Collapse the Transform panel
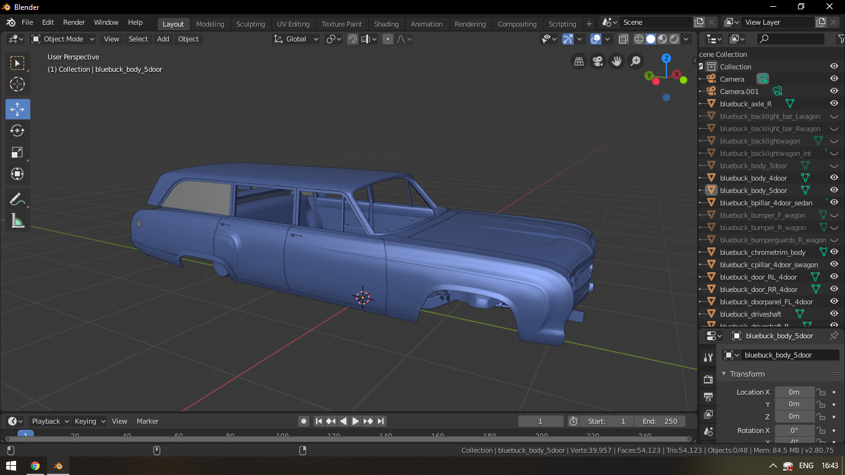 [724, 374]
